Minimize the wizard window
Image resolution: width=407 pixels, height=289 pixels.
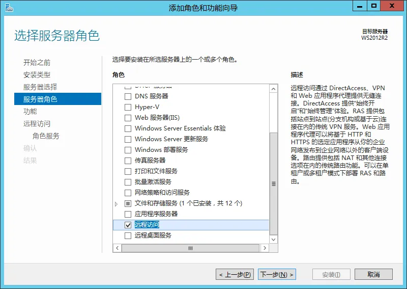pos(360,6)
